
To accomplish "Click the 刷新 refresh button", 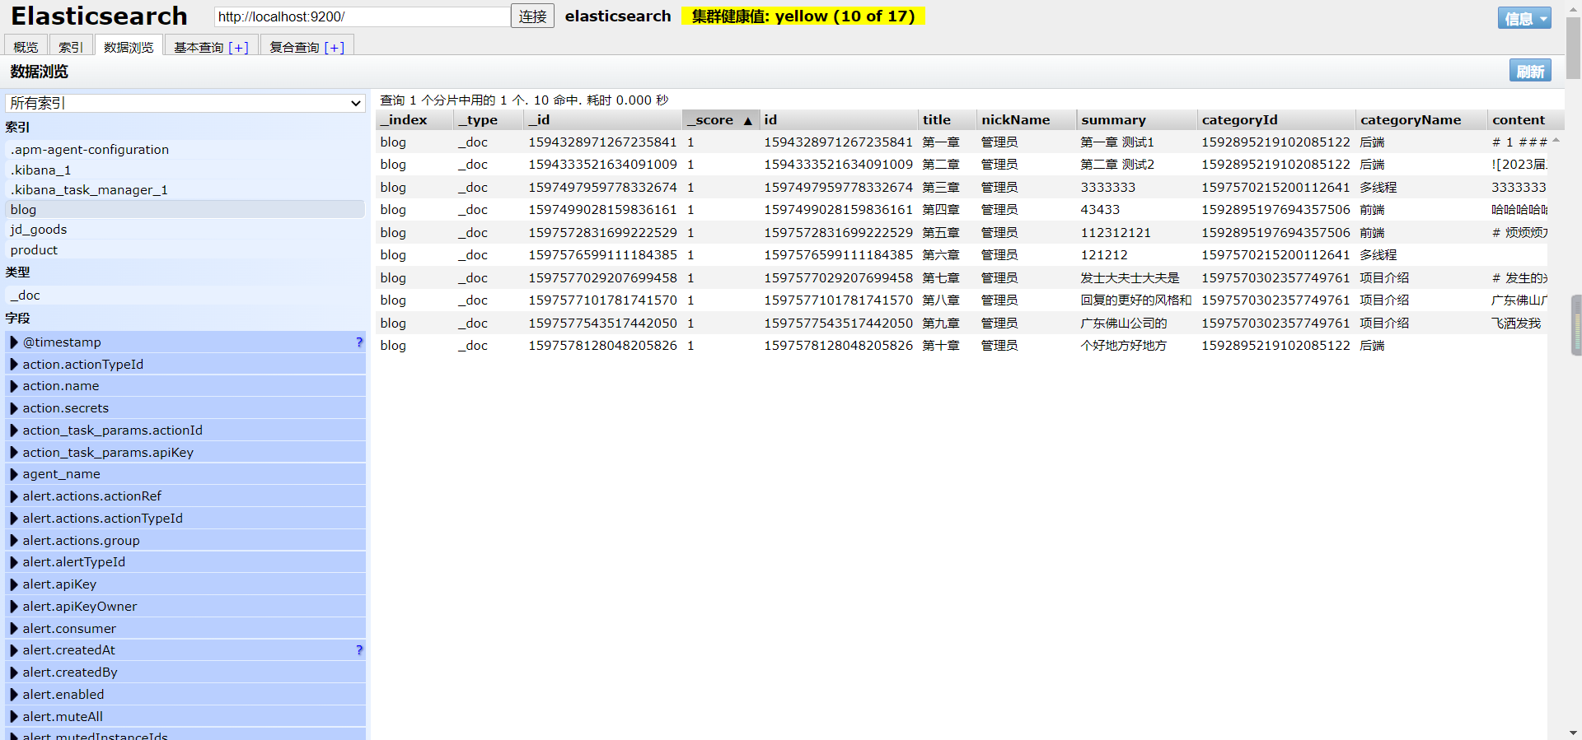I will pyautogui.click(x=1530, y=72).
